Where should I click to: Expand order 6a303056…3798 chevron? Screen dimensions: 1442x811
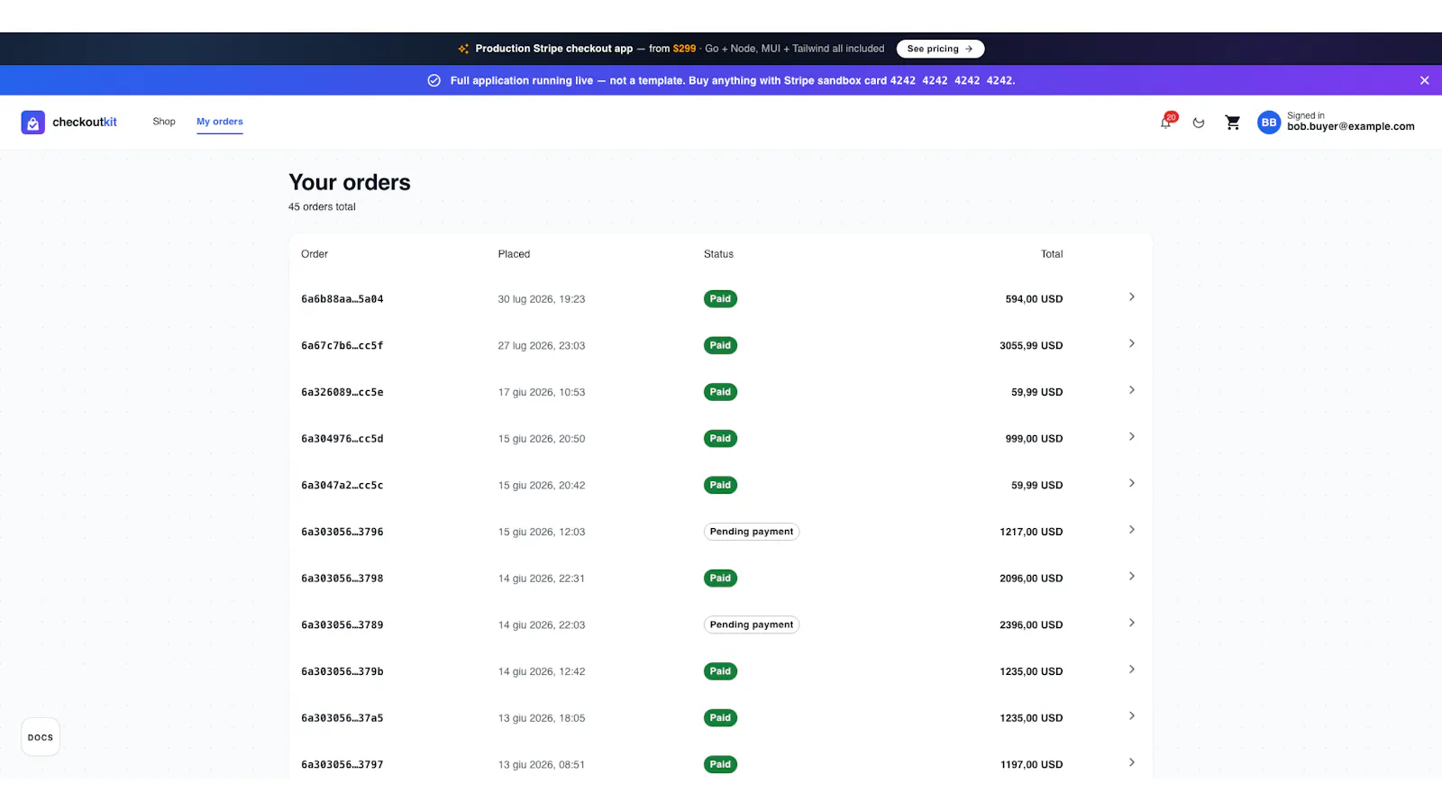pos(1132,576)
